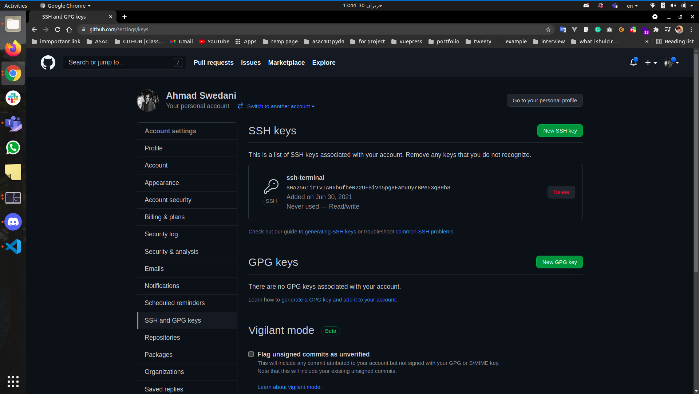Open notifications via the bell icon
The image size is (699, 394).
point(633,62)
